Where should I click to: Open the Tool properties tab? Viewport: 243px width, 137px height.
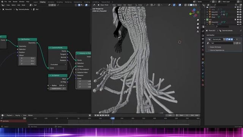tap(203, 31)
